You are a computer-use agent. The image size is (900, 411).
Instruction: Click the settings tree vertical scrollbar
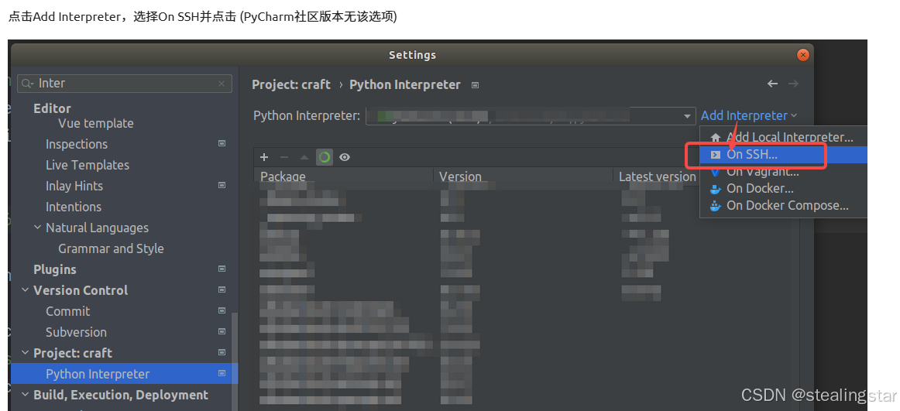click(x=234, y=361)
